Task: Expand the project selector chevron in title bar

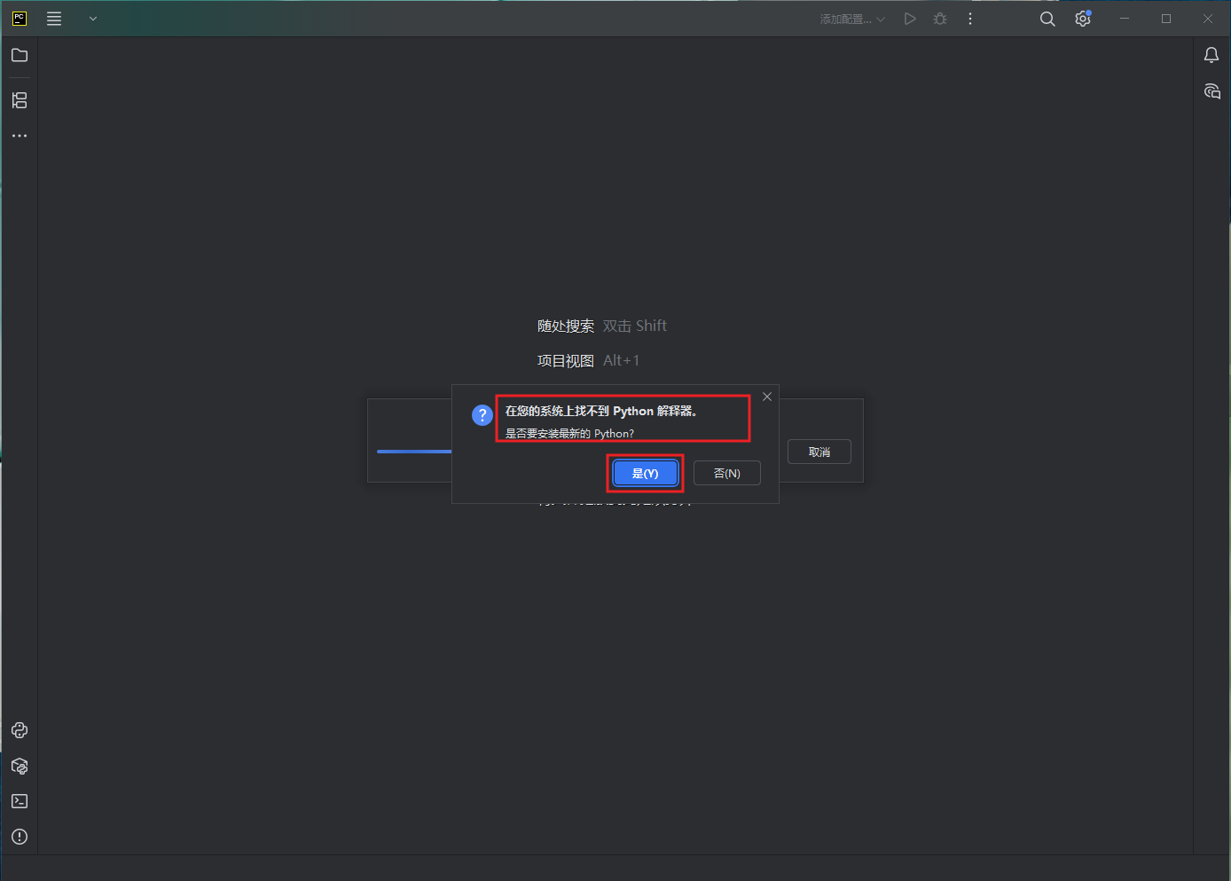Action: pos(93,19)
